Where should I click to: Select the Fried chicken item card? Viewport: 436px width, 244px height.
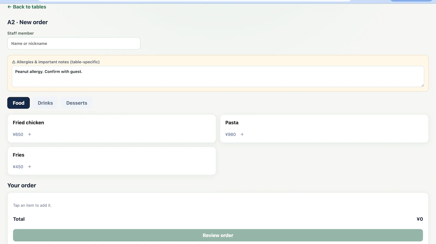click(112, 129)
